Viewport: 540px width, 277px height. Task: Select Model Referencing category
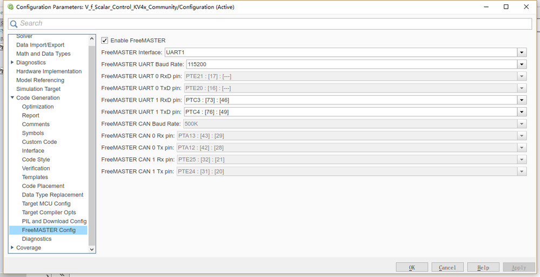pyautogui.click(x=41, y=80)
